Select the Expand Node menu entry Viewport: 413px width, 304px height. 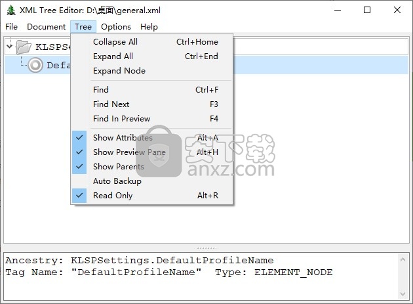pyautogui.click(x=152, y=71)
